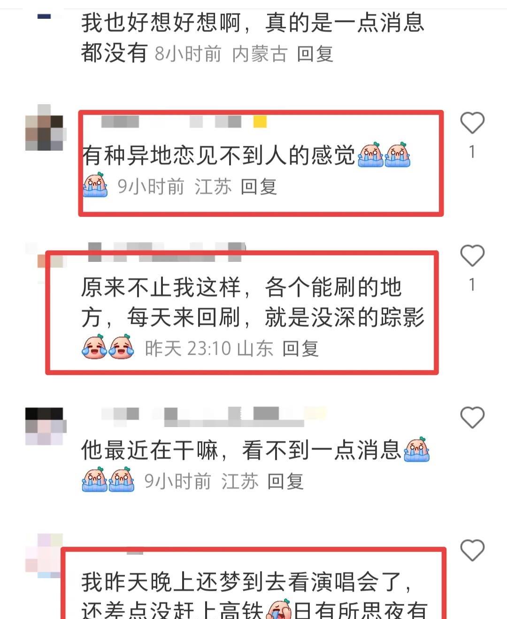507x619 pixels.
Task: Reply to comment posted yesterday 23:10
Action: [x=300, y=349]
